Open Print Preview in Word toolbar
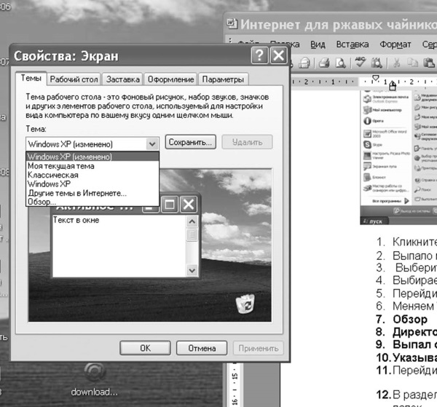Viewport: 437px width, 407px height. [340, 63]
